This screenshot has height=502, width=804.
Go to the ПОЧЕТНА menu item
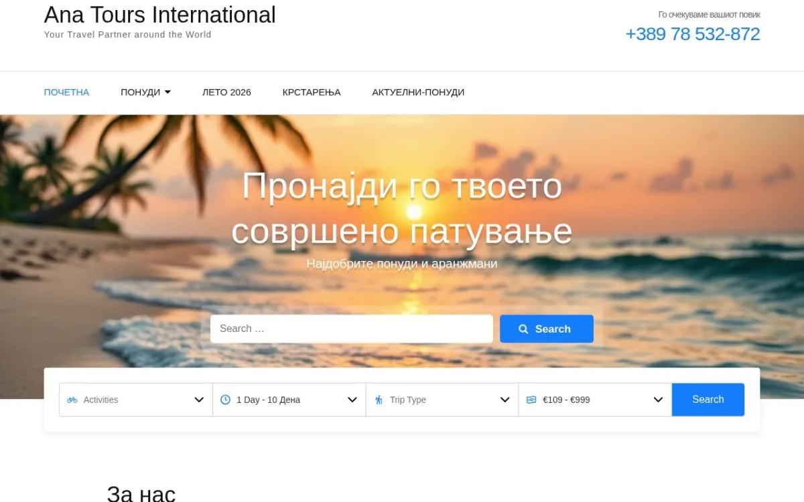(66, 92)
